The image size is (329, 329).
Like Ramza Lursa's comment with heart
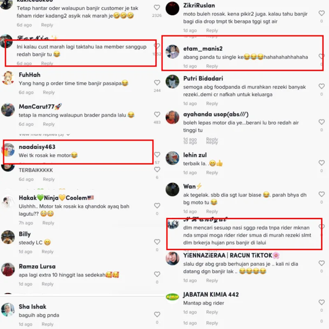click(x=157, y=274)
